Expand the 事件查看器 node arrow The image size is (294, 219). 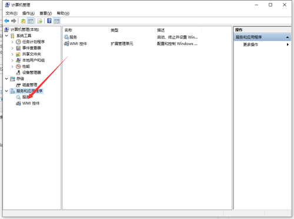12,48
